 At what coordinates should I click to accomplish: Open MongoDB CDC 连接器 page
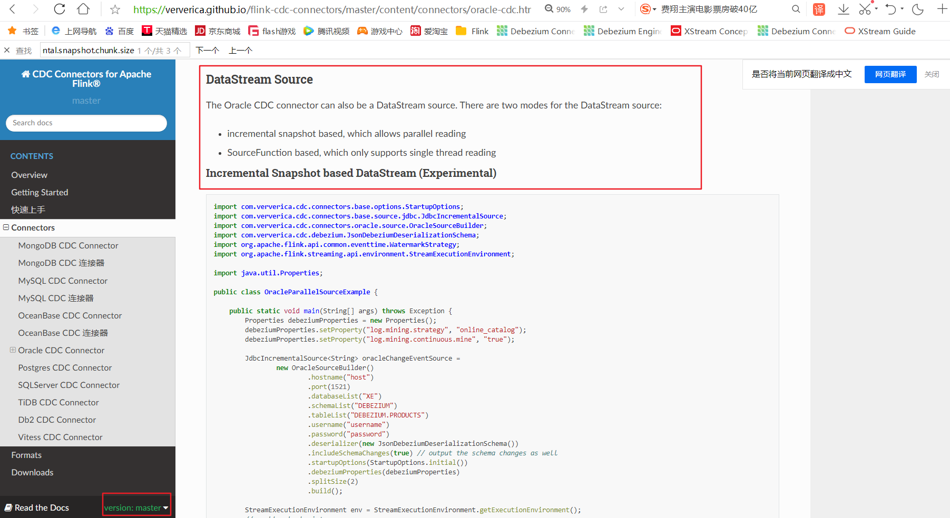click(x=62, y=263)
